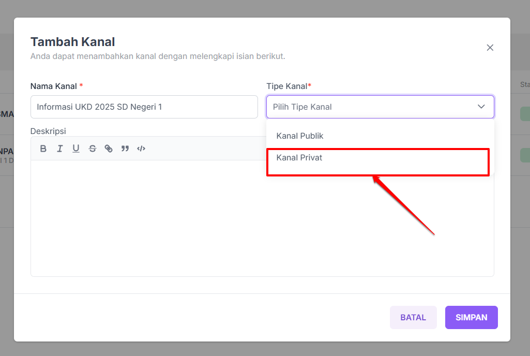Click the Tambah Kanal dialog title

(x=72, y=41)
